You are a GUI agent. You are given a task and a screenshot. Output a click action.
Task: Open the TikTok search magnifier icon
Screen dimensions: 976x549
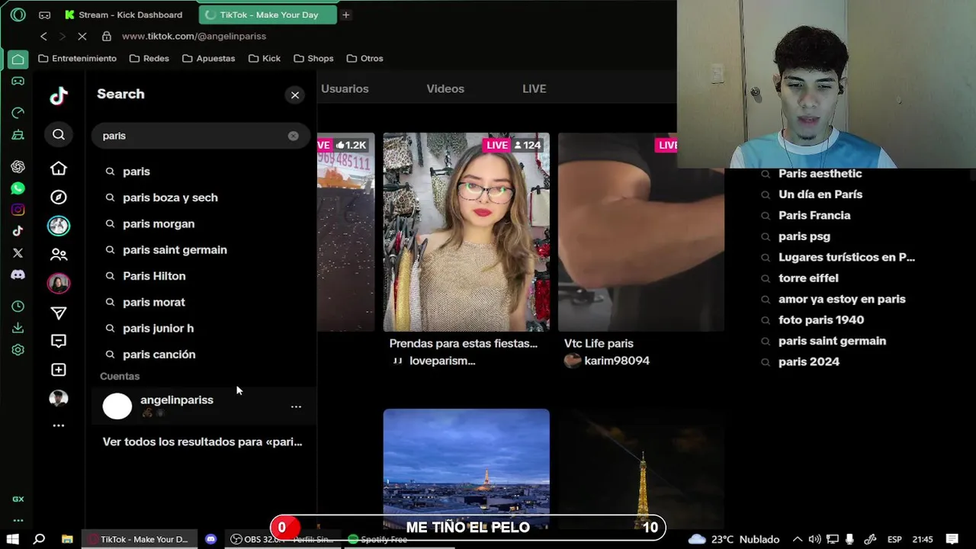59,135
